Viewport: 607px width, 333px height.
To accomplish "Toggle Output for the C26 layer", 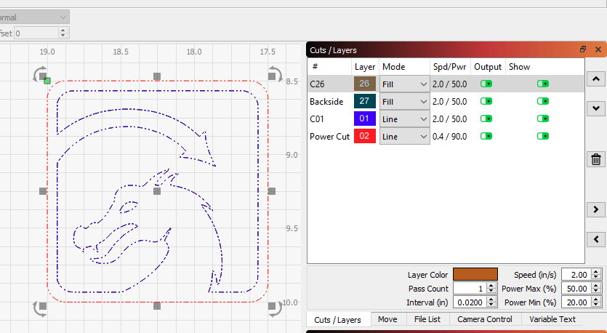I will (x=486, y=84).
